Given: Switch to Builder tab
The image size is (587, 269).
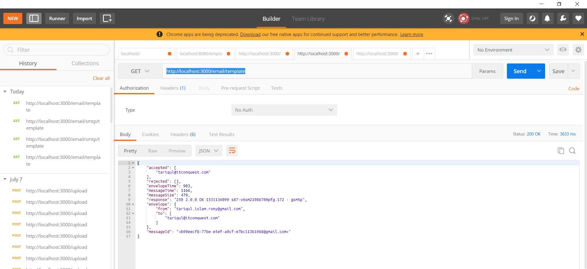Looking at the screenshot, I should click(271, 19).
